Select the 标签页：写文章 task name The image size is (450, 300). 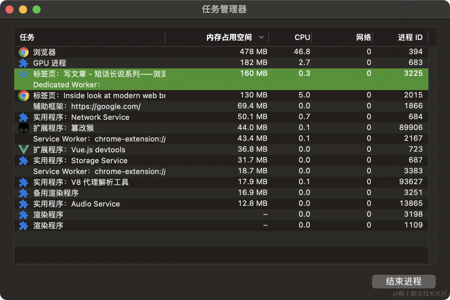(99, 74)
